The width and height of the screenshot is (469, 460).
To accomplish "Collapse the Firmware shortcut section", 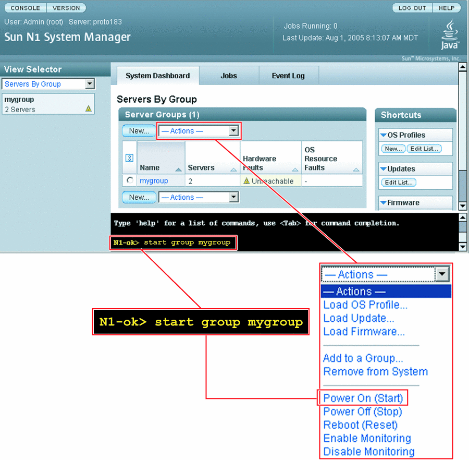I will 383,202.
